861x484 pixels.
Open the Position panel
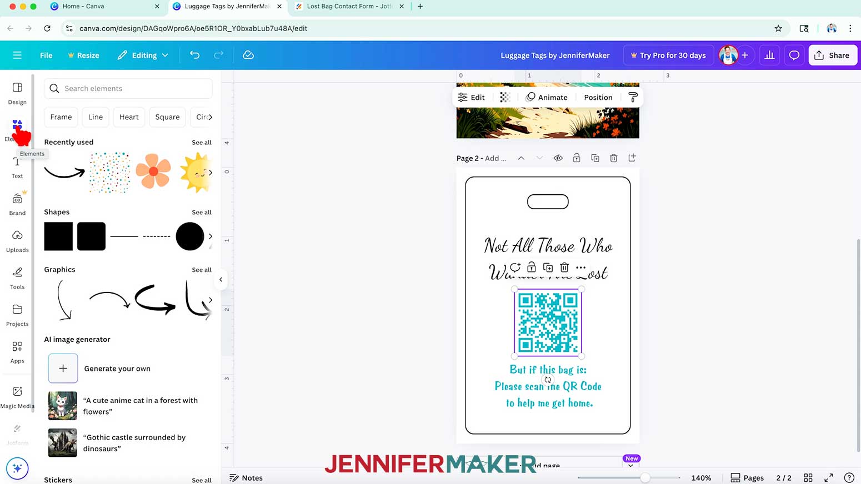click(x=598, y=97)
